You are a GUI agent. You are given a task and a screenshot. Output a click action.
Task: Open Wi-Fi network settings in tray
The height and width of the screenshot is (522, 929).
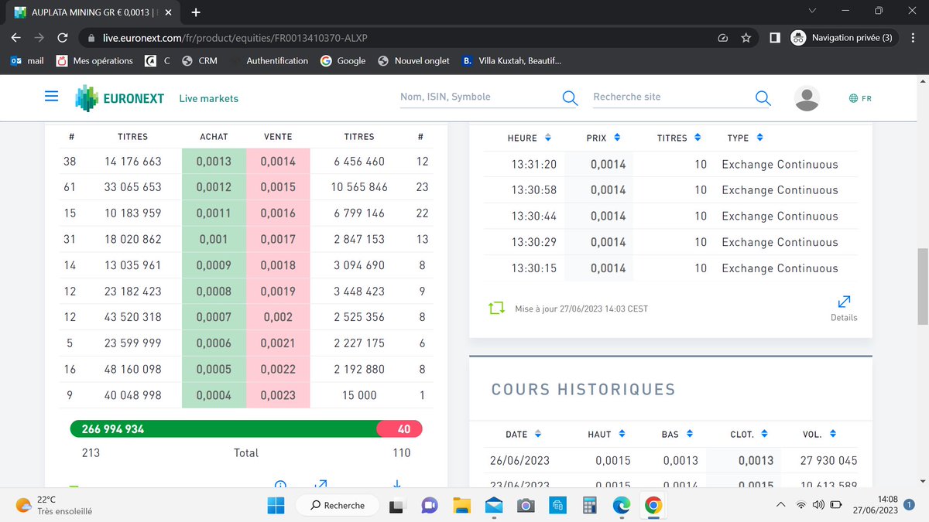tap(801, 506)
